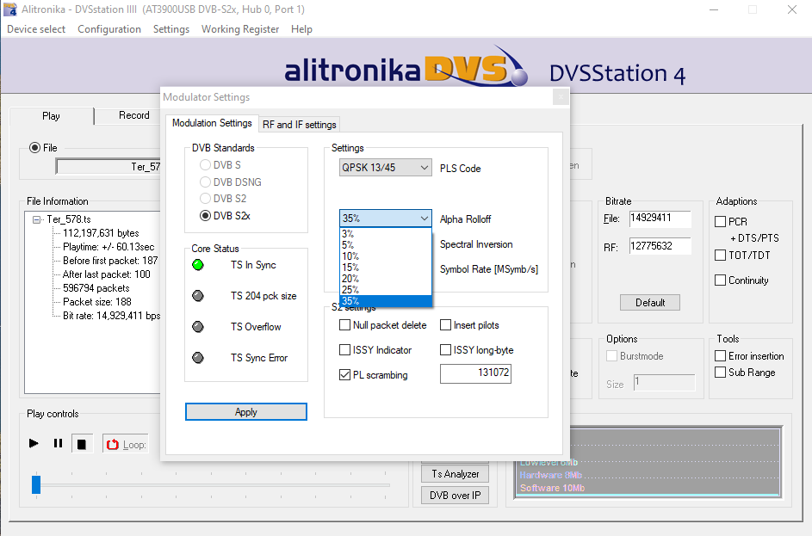This screenshot has width=812, height=536.
Task: Click the PL scrambling code field 131072
Action: point(475,373)
